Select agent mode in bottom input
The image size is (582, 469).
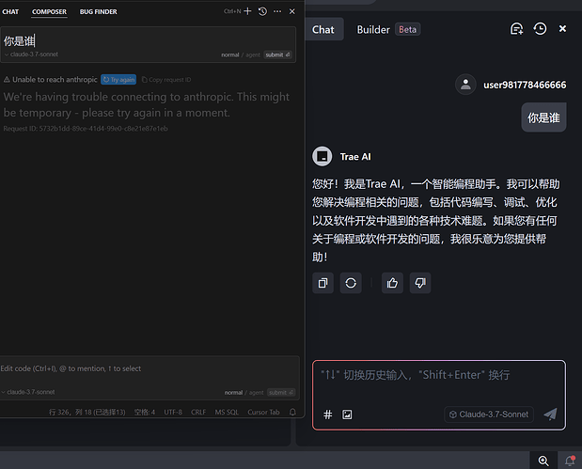pyautogui.click(x=256, y=393)
